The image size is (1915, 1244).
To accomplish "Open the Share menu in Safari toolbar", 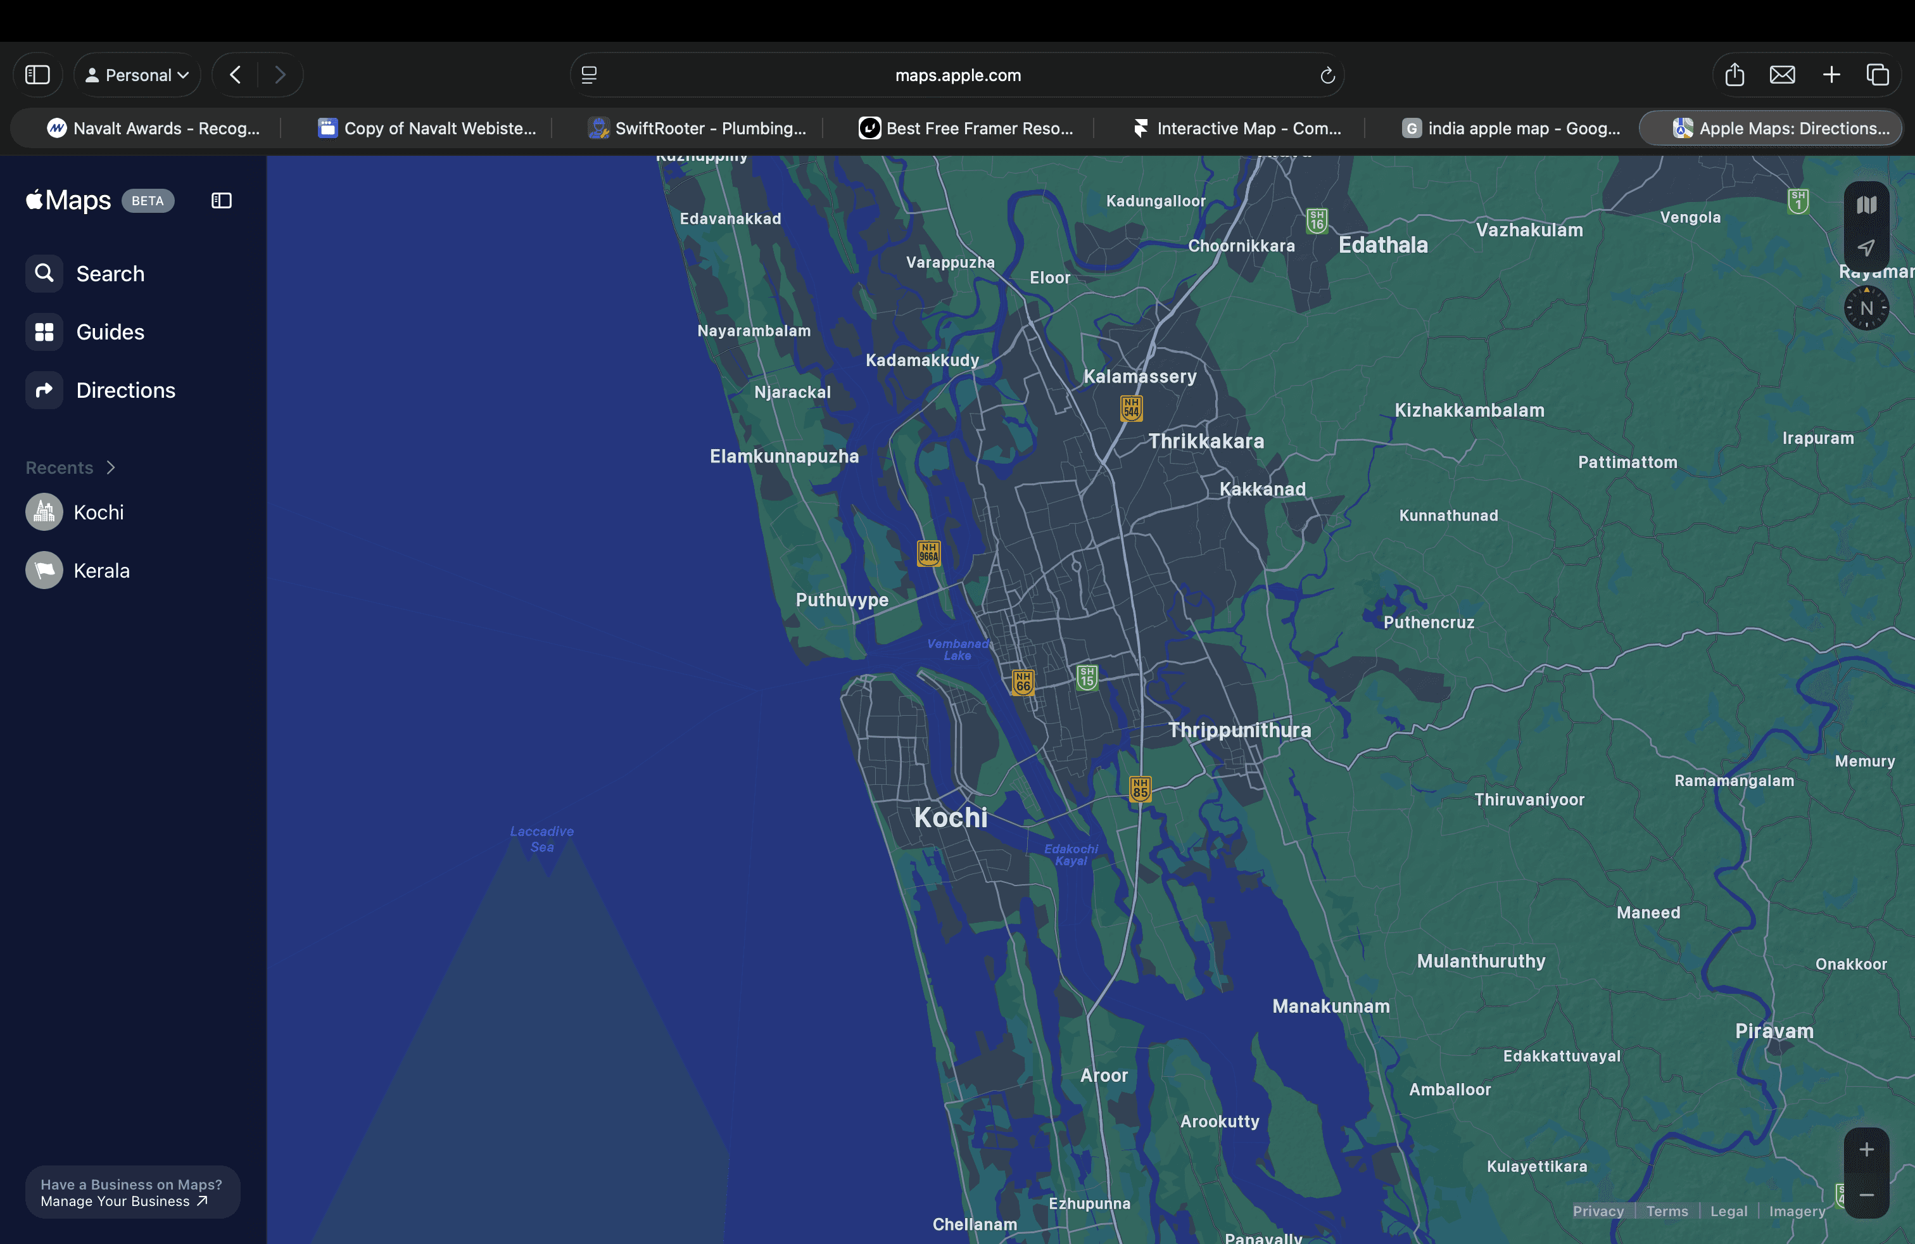I will (x=1734, y=75).
